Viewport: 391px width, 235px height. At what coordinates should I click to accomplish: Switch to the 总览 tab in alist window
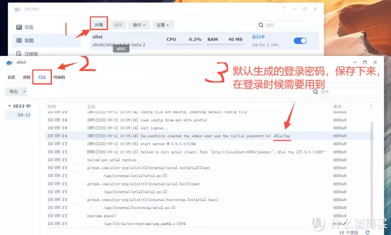11,77
